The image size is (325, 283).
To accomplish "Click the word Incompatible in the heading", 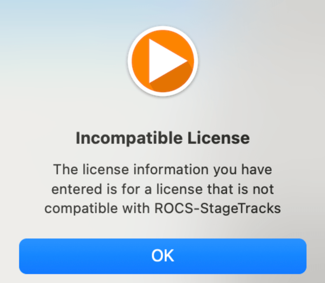I will [129, 138].
